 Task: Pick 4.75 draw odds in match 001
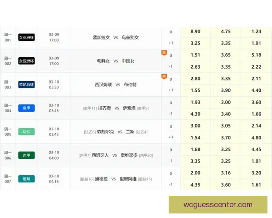coord(226,32)
